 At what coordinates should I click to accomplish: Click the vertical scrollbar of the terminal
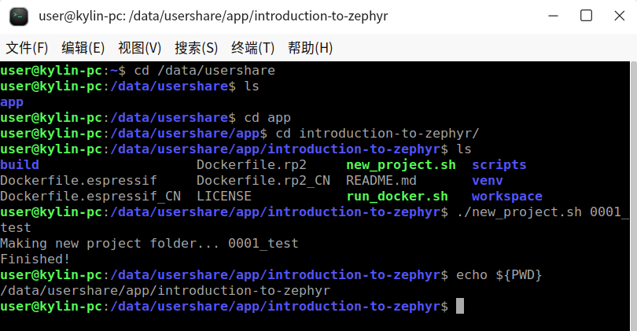tap(633, 196)
